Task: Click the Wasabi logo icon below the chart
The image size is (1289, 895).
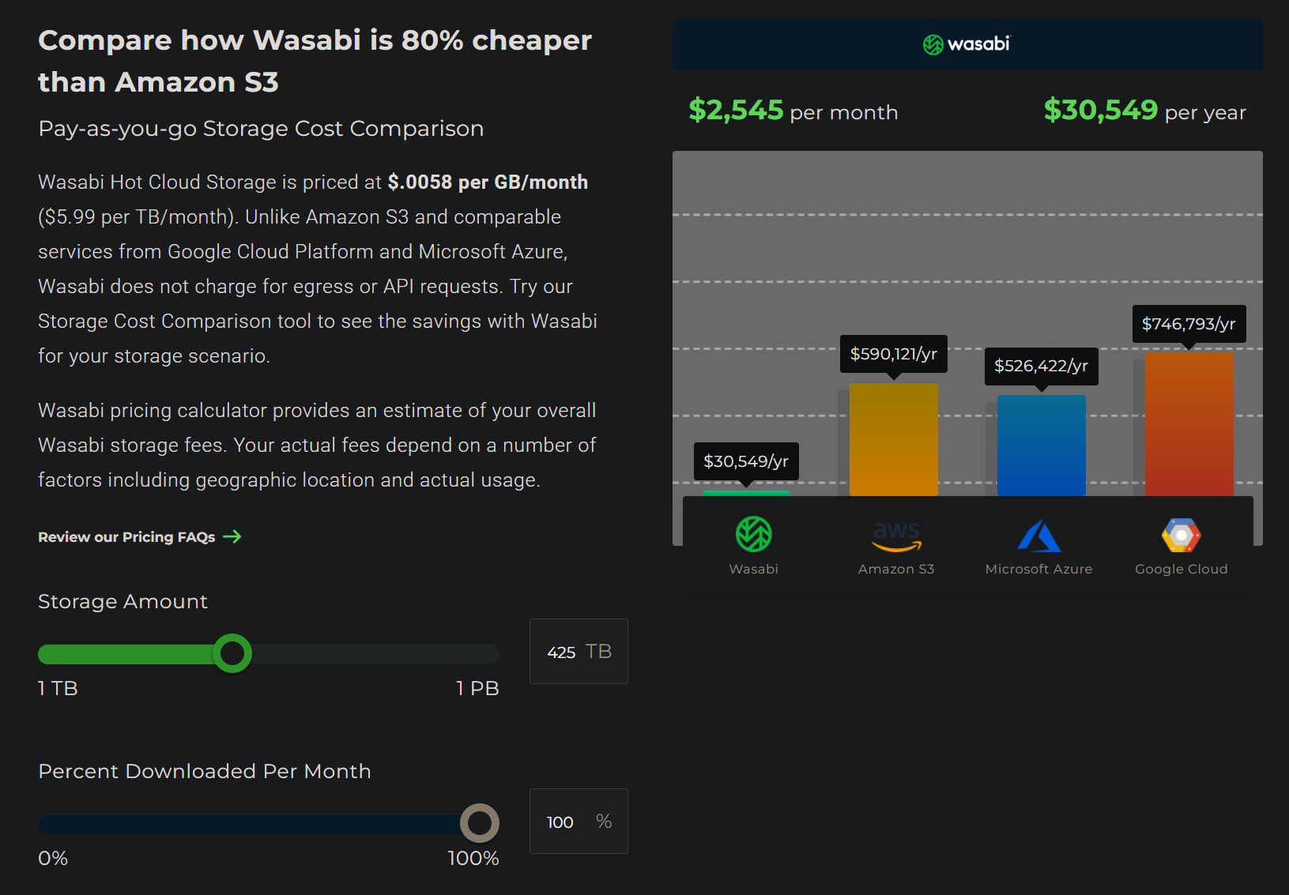Action: tap(753, 534)
